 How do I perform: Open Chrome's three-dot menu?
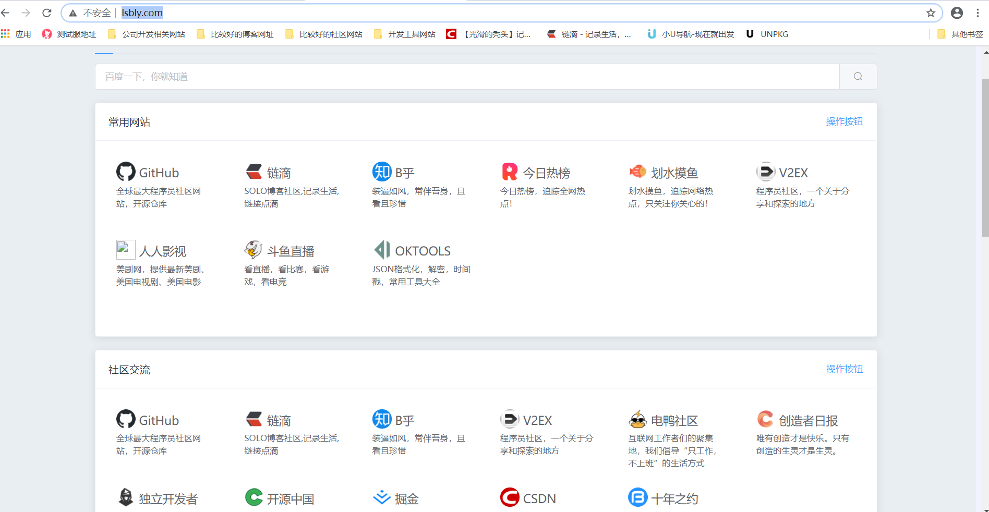point(978,13)
